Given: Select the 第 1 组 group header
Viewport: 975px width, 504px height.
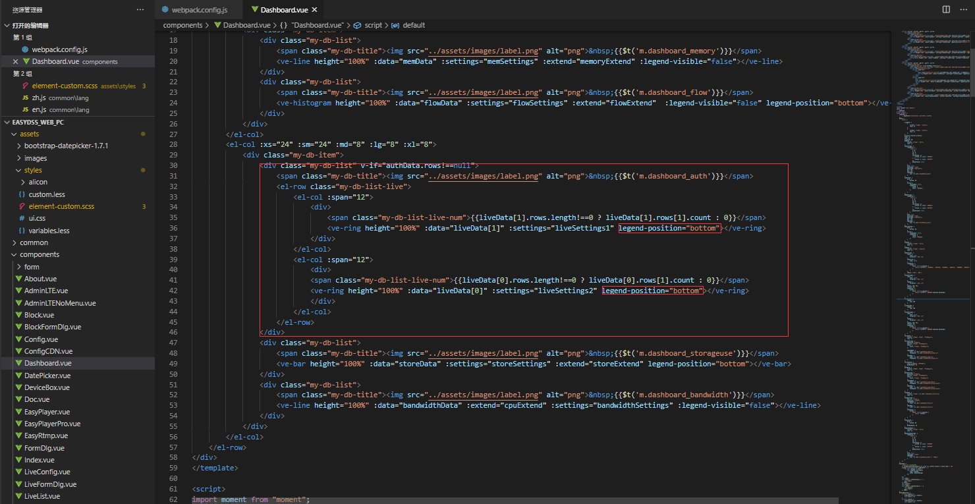Looking at the screenshot, I should pyautogui.click(x=78, y=38).
